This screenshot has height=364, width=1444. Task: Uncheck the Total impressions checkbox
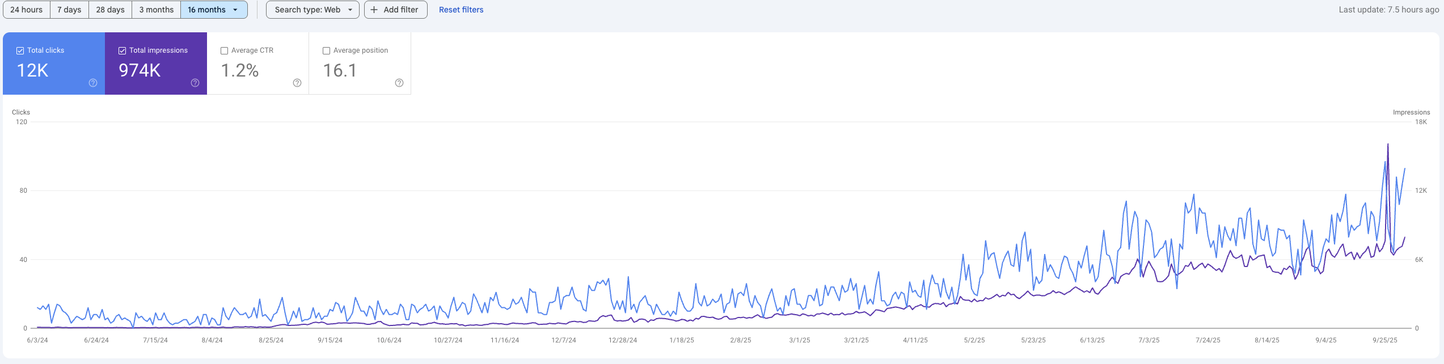coord(123,50)
